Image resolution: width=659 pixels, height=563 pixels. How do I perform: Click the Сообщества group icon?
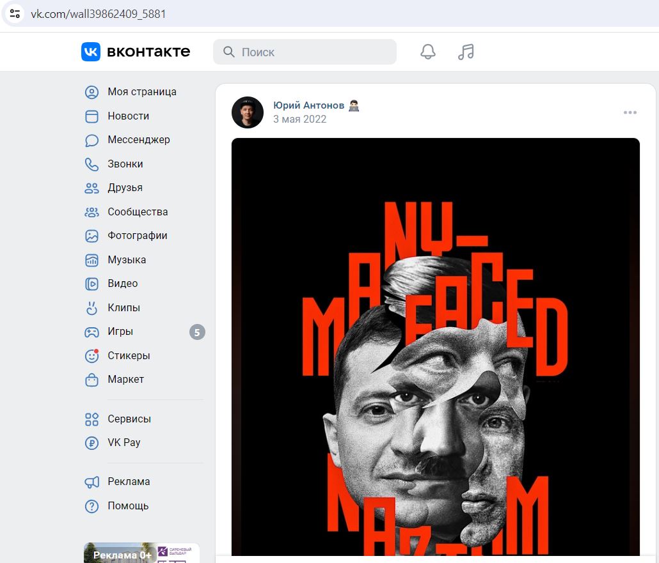coord(91,212)
